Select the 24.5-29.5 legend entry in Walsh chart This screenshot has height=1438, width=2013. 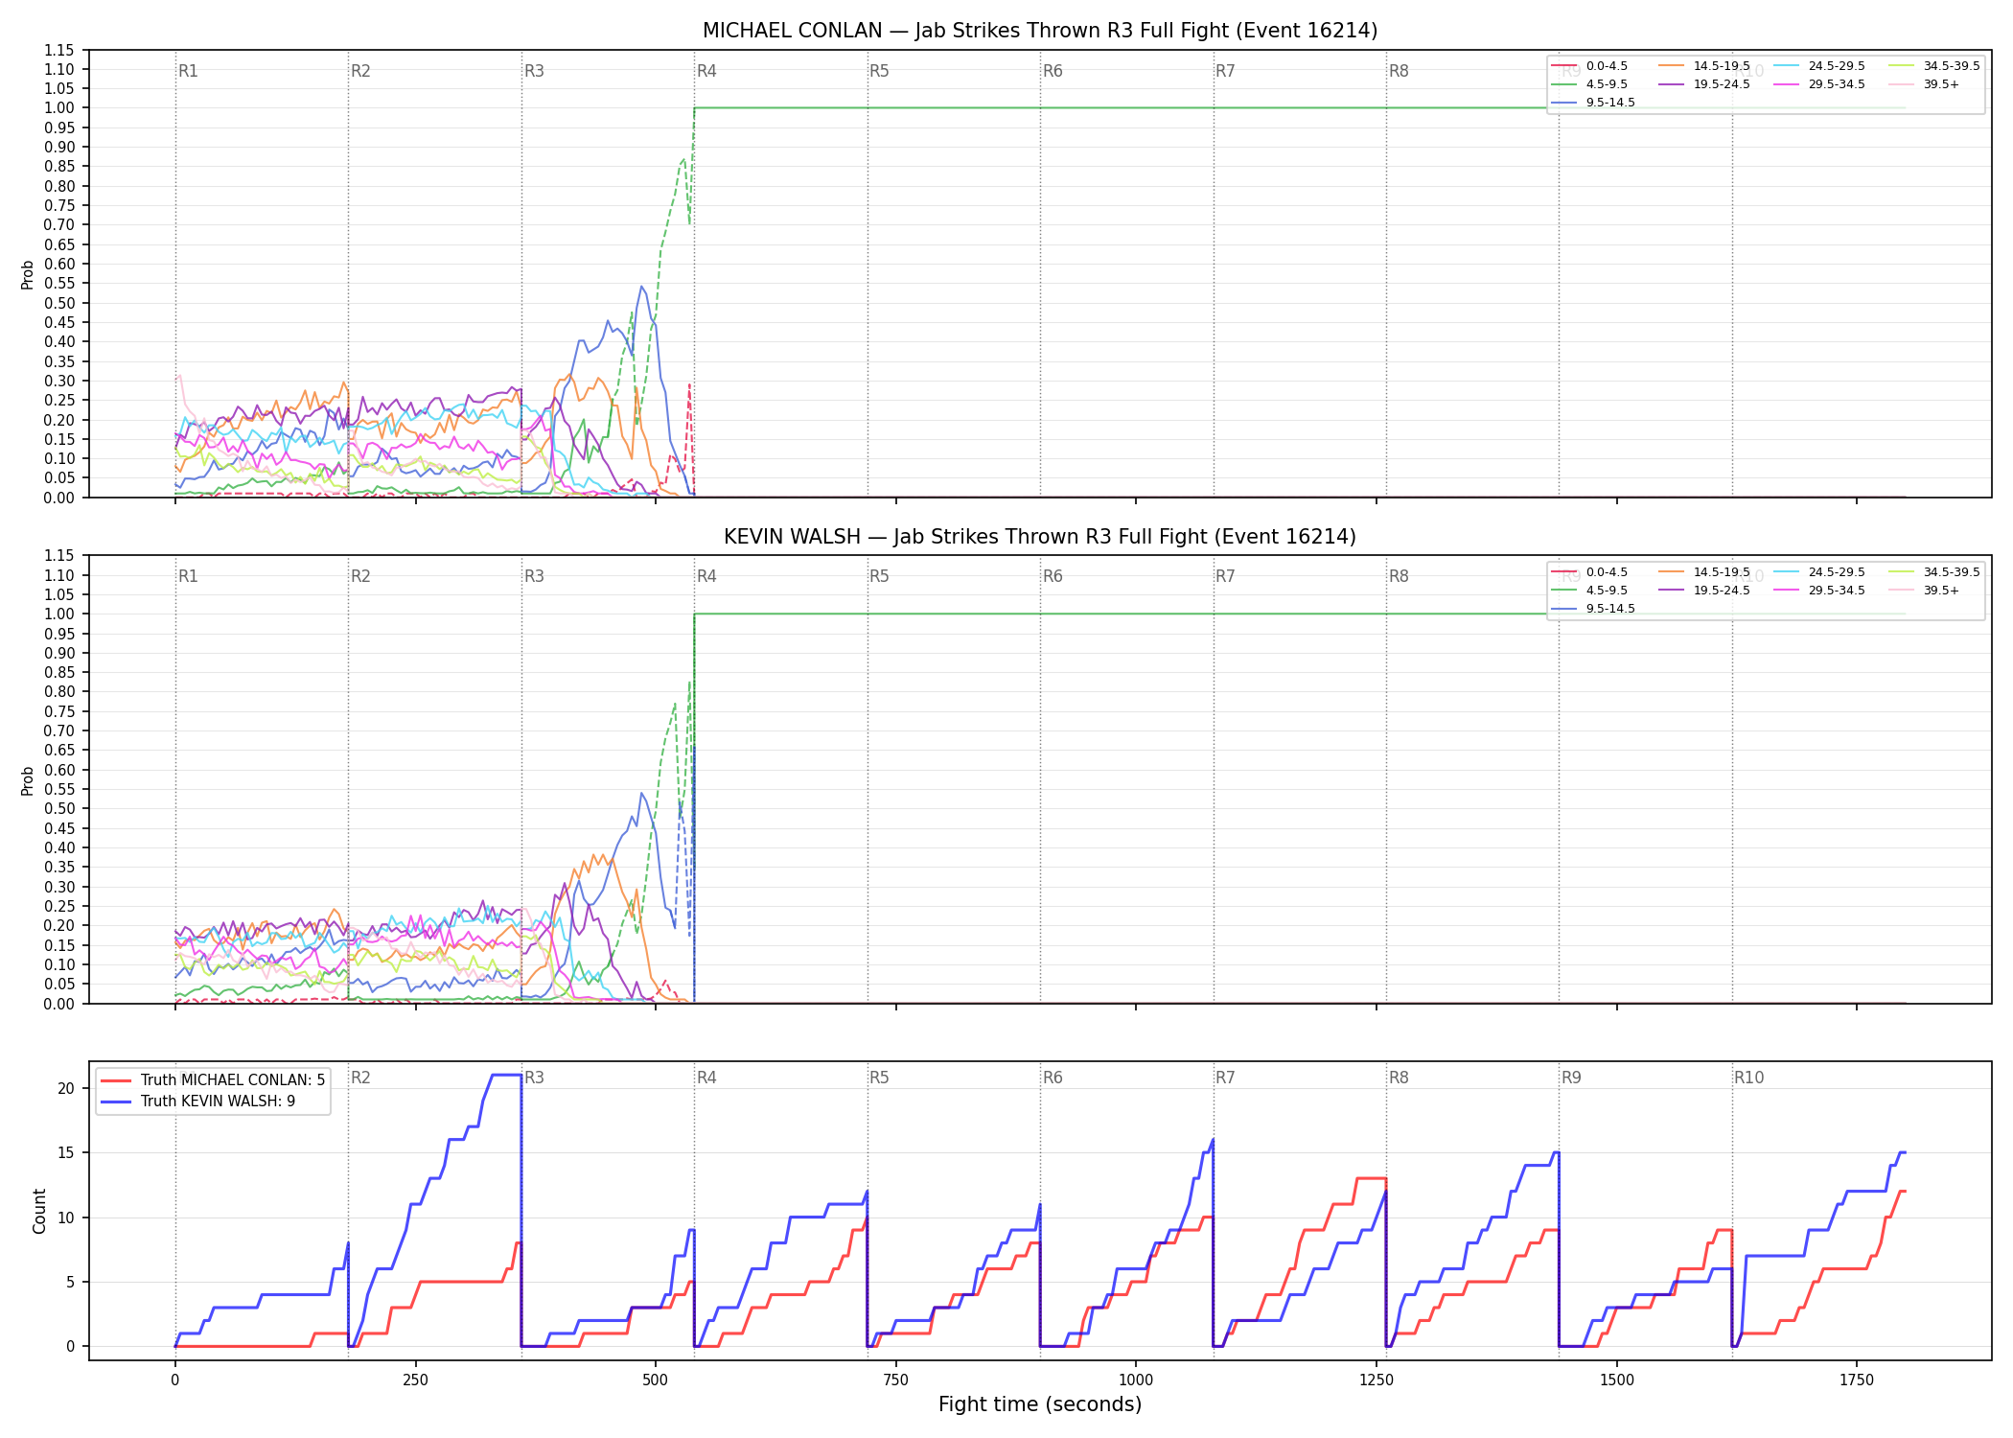pyautogui.click(x=1820, y=572)
